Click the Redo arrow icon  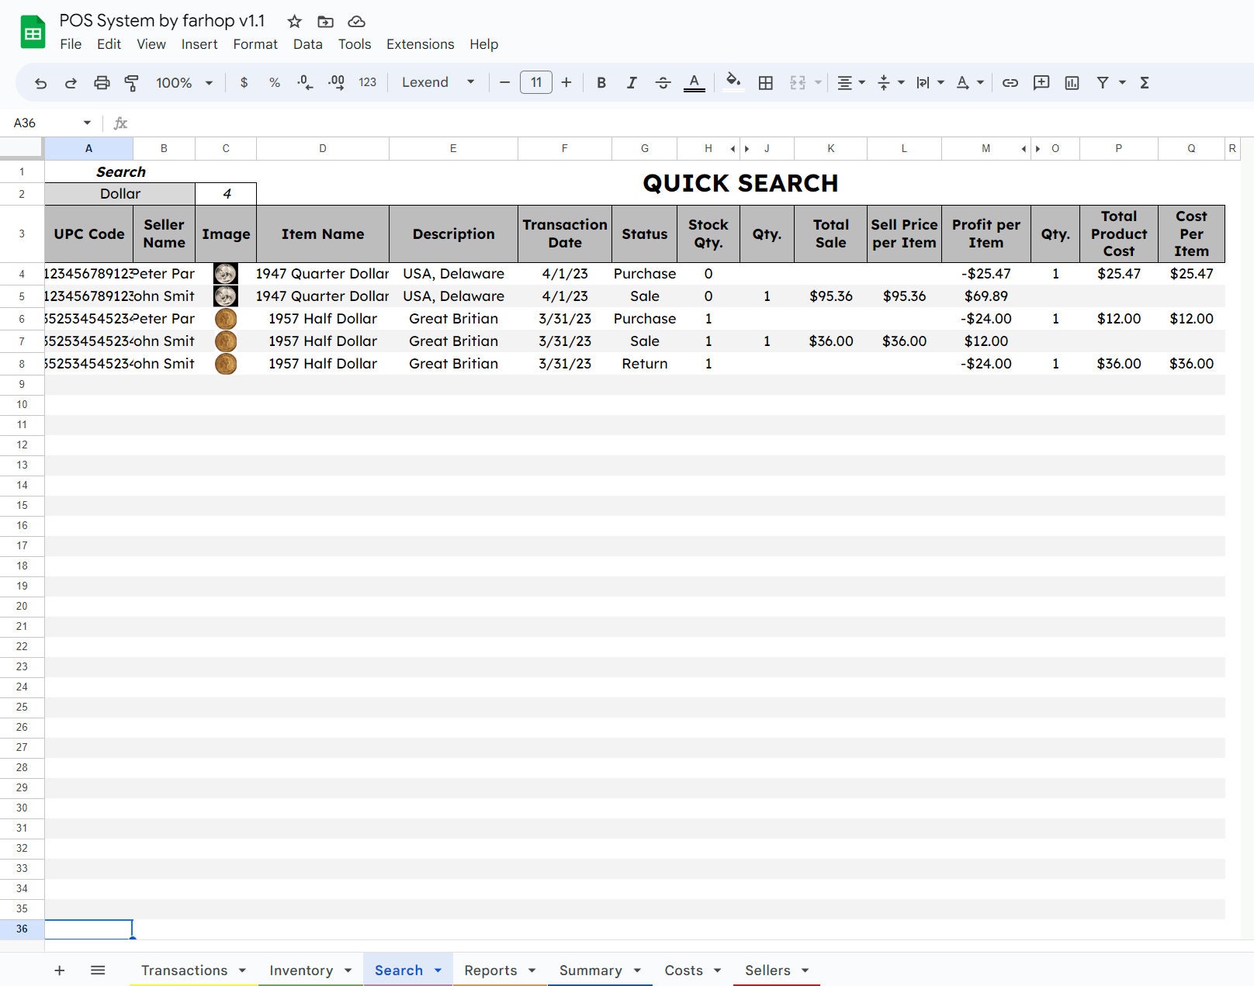71,83
